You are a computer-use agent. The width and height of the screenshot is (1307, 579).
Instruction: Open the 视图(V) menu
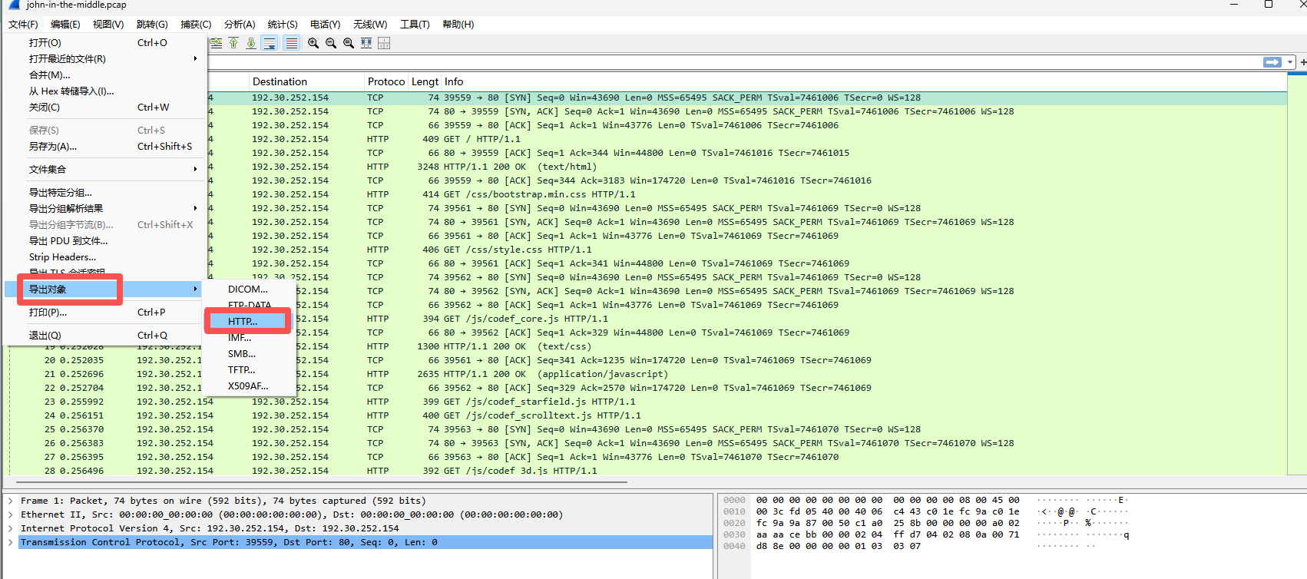click(108, 25)
